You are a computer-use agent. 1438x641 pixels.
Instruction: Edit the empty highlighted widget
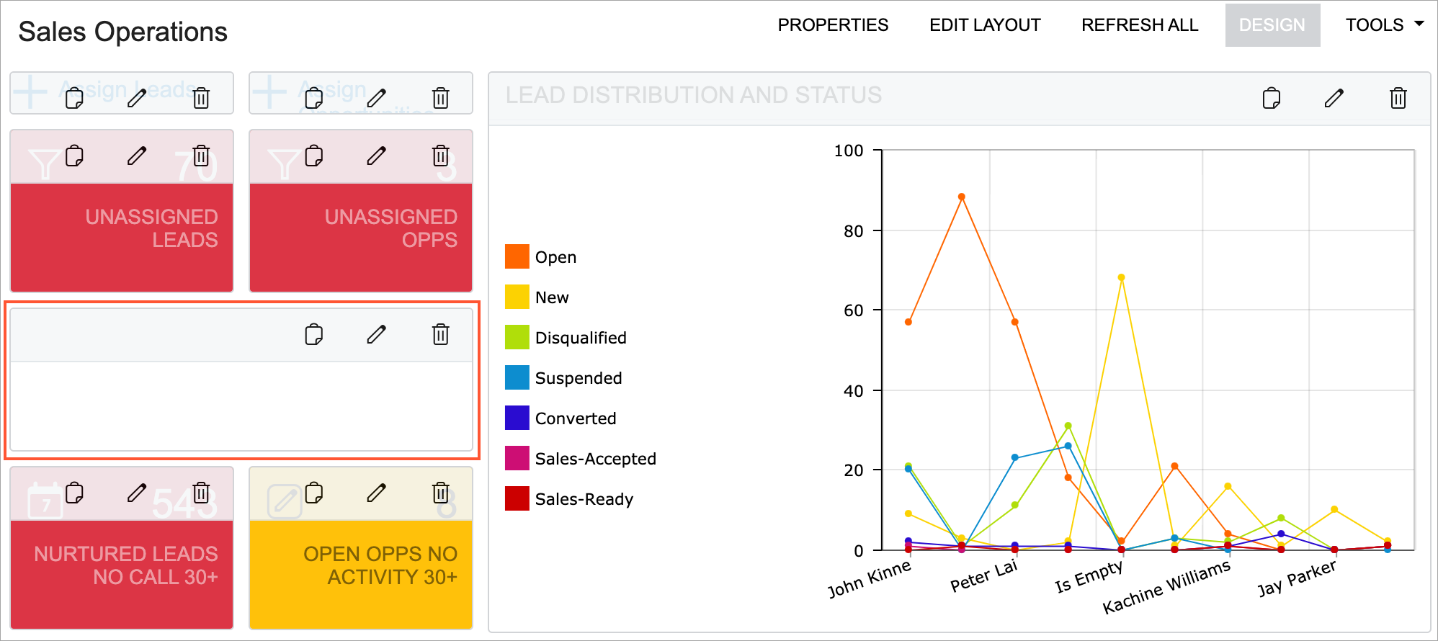pyautogui.click(x=376, y=334)
